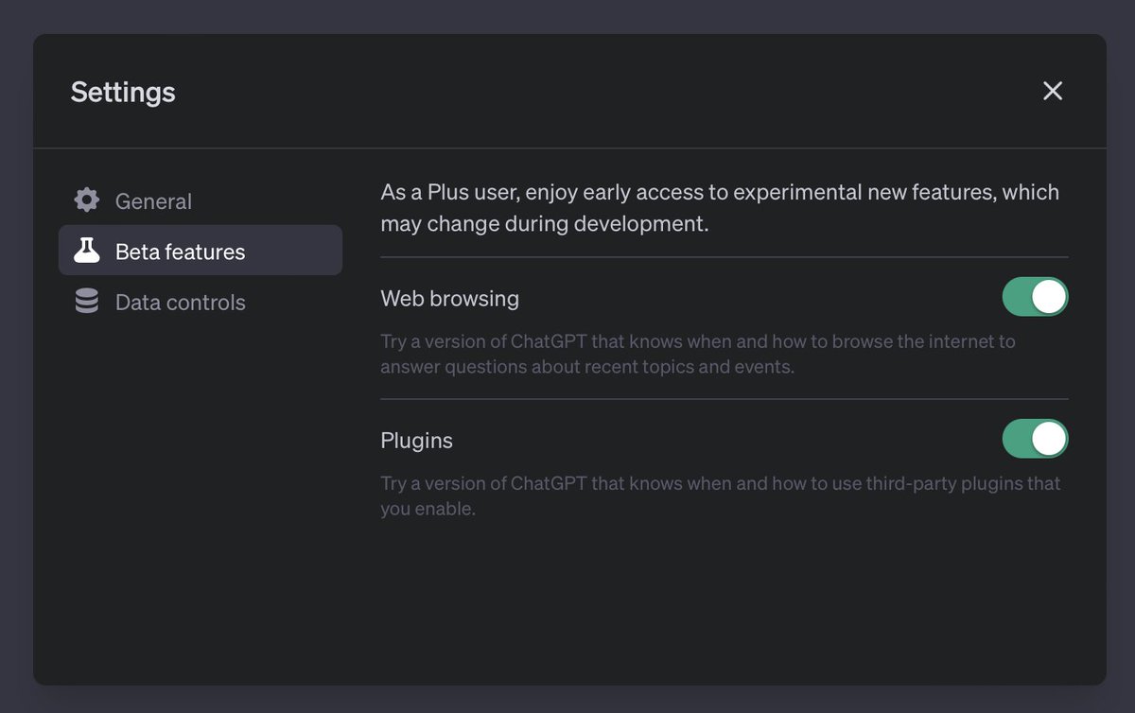Click the Plugins label text
The width and height of the screenshot is (1135, 713).
pyautogui.click(x=416, y=441)
